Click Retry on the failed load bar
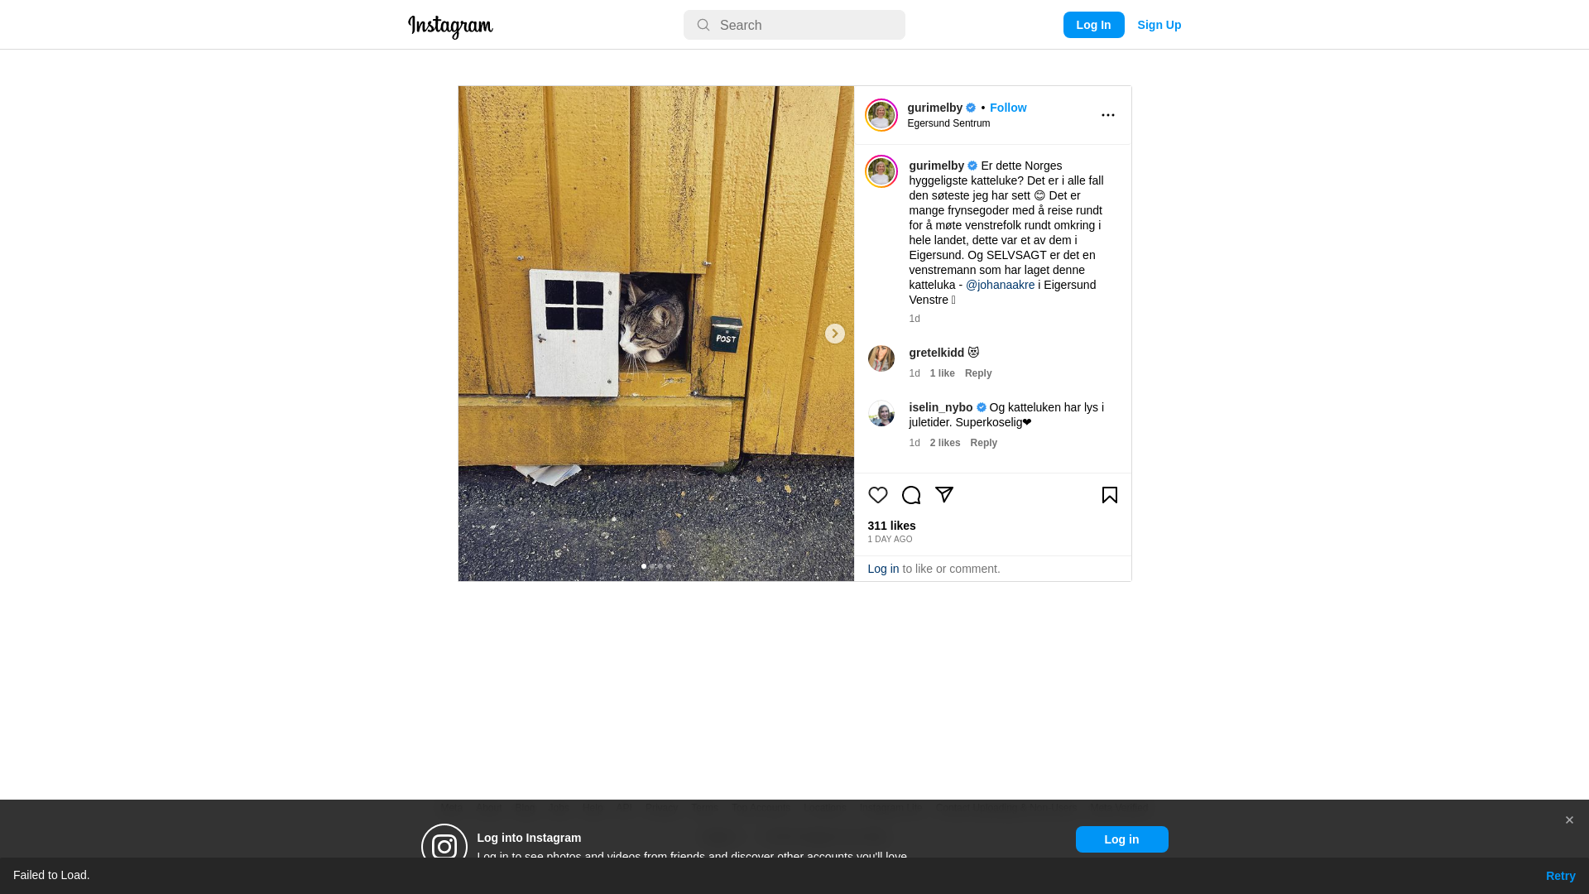 1560,876
